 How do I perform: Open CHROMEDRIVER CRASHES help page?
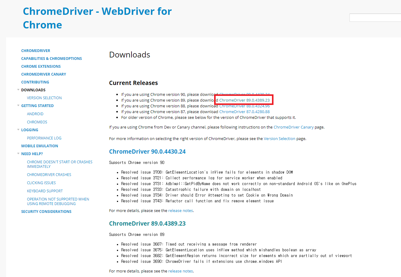tap(49, 175)
